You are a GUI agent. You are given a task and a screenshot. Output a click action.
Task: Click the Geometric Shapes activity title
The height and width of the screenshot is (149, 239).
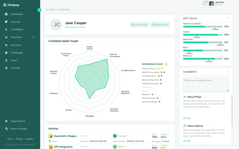(65, 136)
